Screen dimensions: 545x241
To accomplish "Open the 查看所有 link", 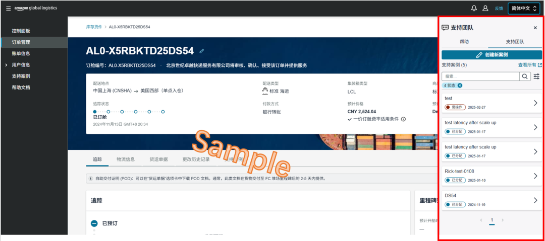I will coord(530,65).
